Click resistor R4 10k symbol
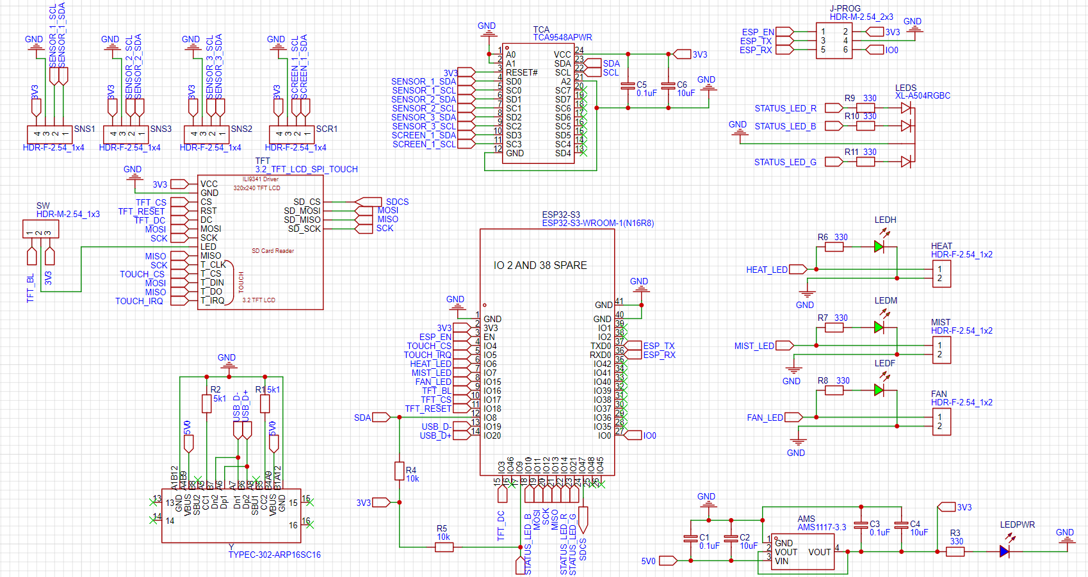This screenshot has width=1088, height=577. pyautogui.click(x=400, y=471)
